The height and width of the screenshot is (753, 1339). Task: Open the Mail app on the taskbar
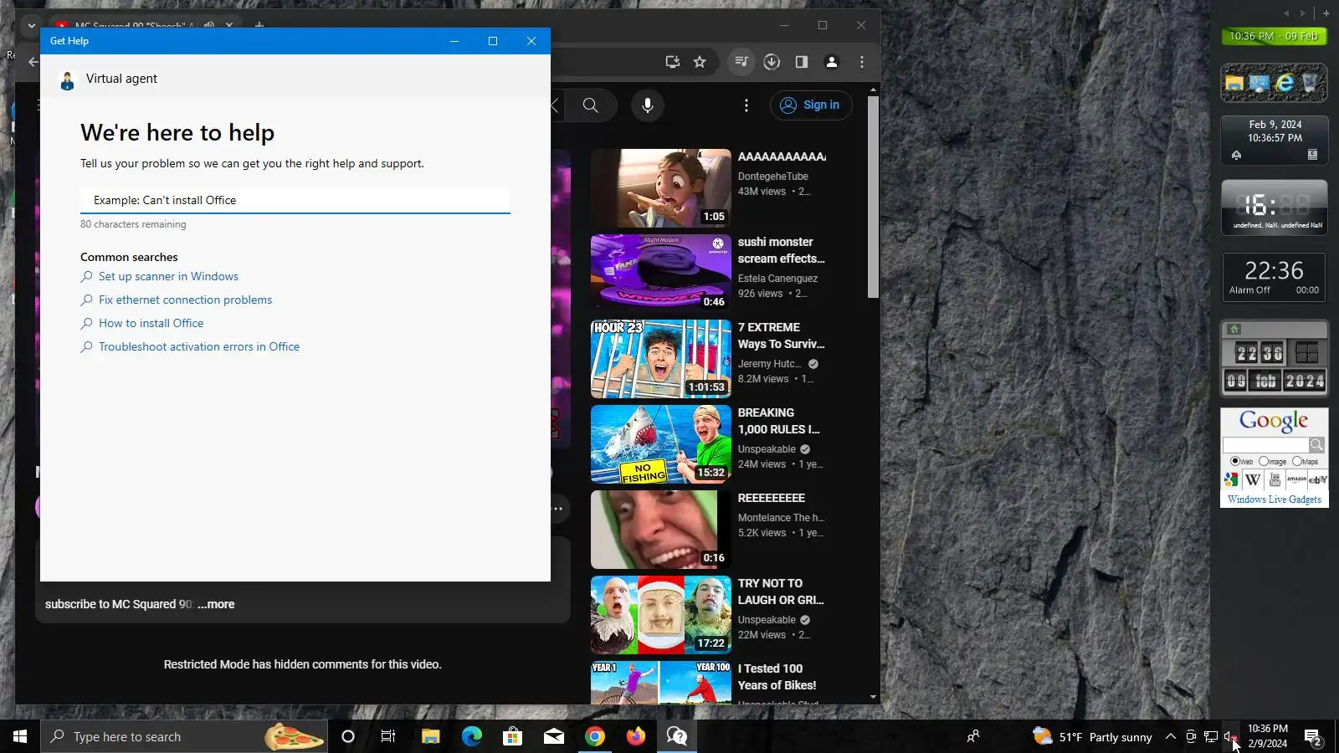[554, 736]
